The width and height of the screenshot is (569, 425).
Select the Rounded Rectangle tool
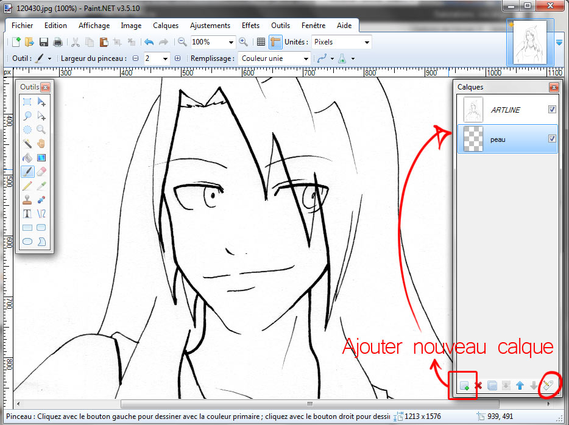41,228
